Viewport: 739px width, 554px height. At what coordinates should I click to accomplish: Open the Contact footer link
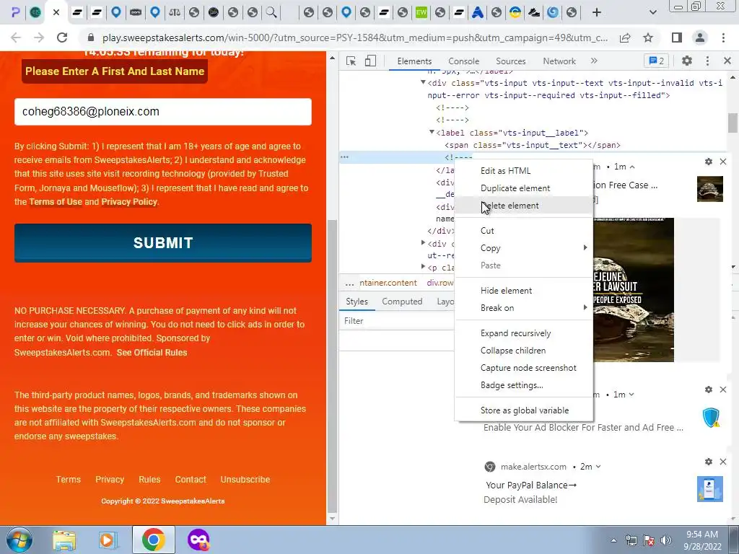tap(191, 480)
